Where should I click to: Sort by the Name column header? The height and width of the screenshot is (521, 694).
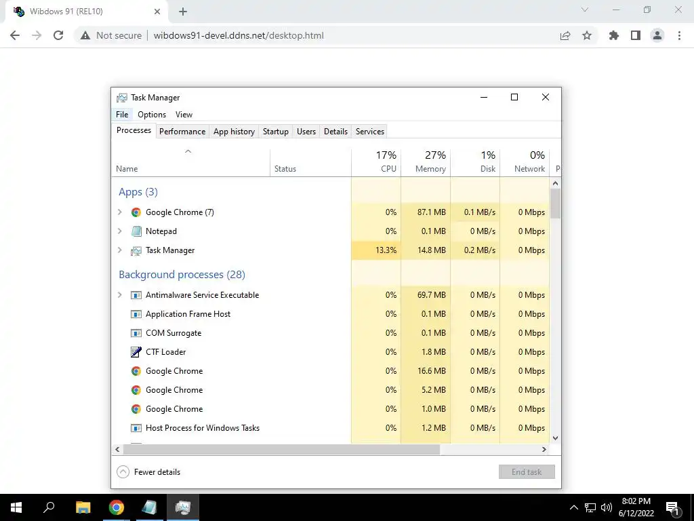pos(190,163)
